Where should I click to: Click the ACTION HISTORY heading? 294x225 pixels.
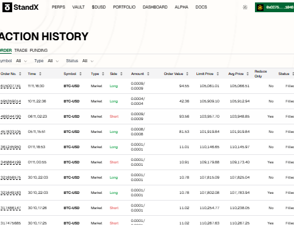tap(44, 37)
